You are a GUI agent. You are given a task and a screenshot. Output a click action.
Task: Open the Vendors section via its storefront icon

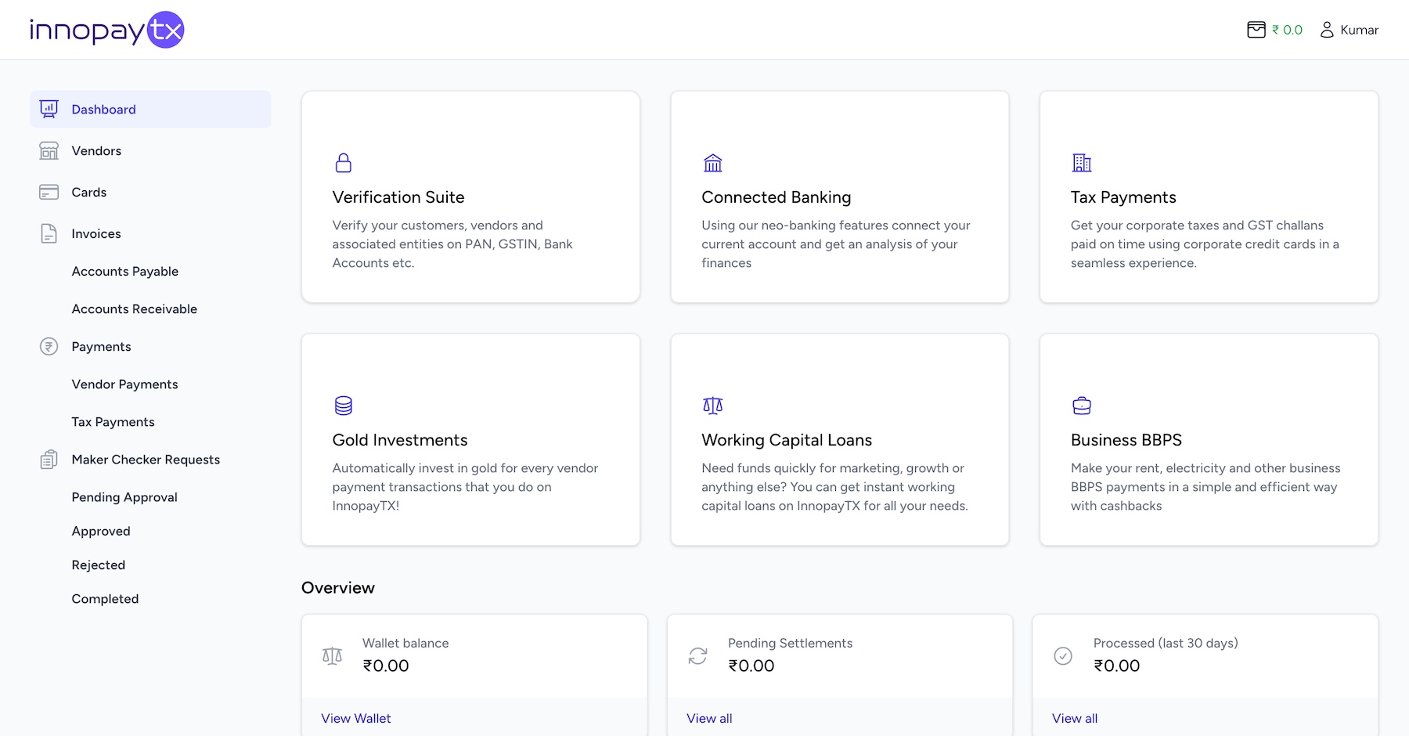pos(49,150)
